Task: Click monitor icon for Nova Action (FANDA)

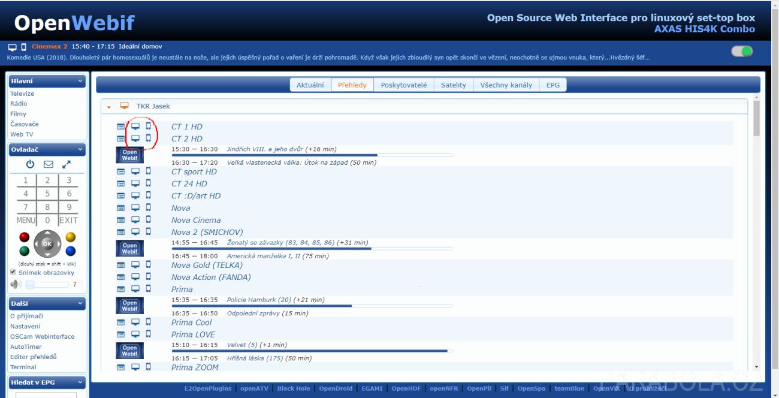Action: click(135, 277)
